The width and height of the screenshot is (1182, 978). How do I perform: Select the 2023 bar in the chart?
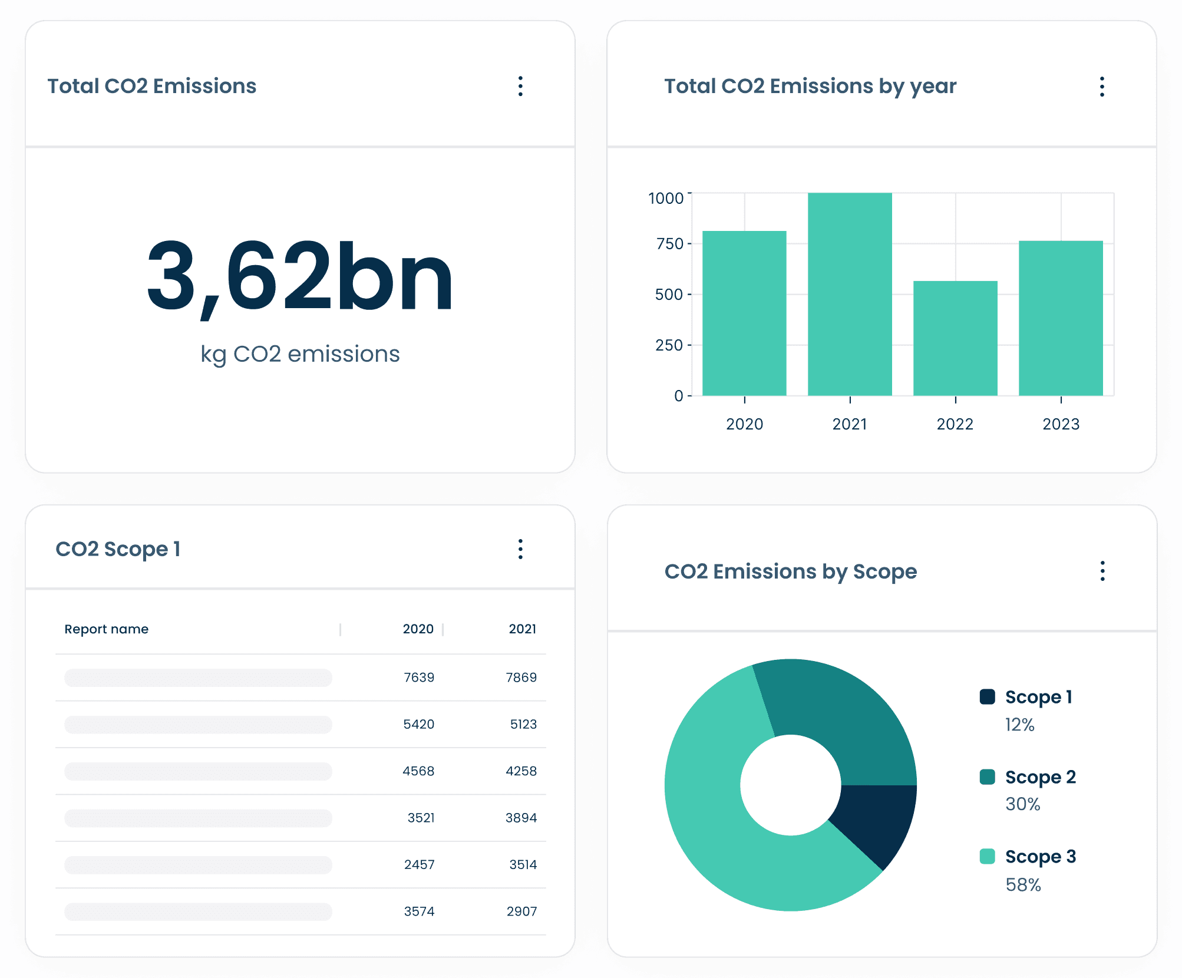click(x=1061, y=318)
